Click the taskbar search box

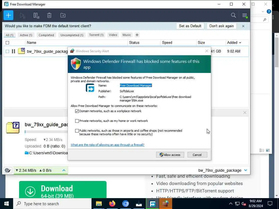coord(52,204)
